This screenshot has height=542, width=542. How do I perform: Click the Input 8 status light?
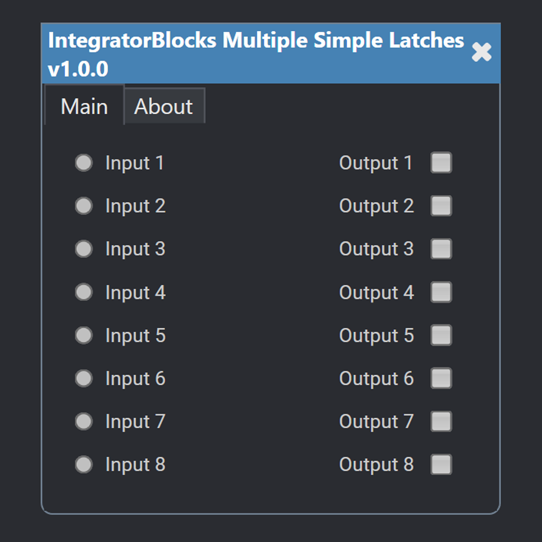coord(84,464)
